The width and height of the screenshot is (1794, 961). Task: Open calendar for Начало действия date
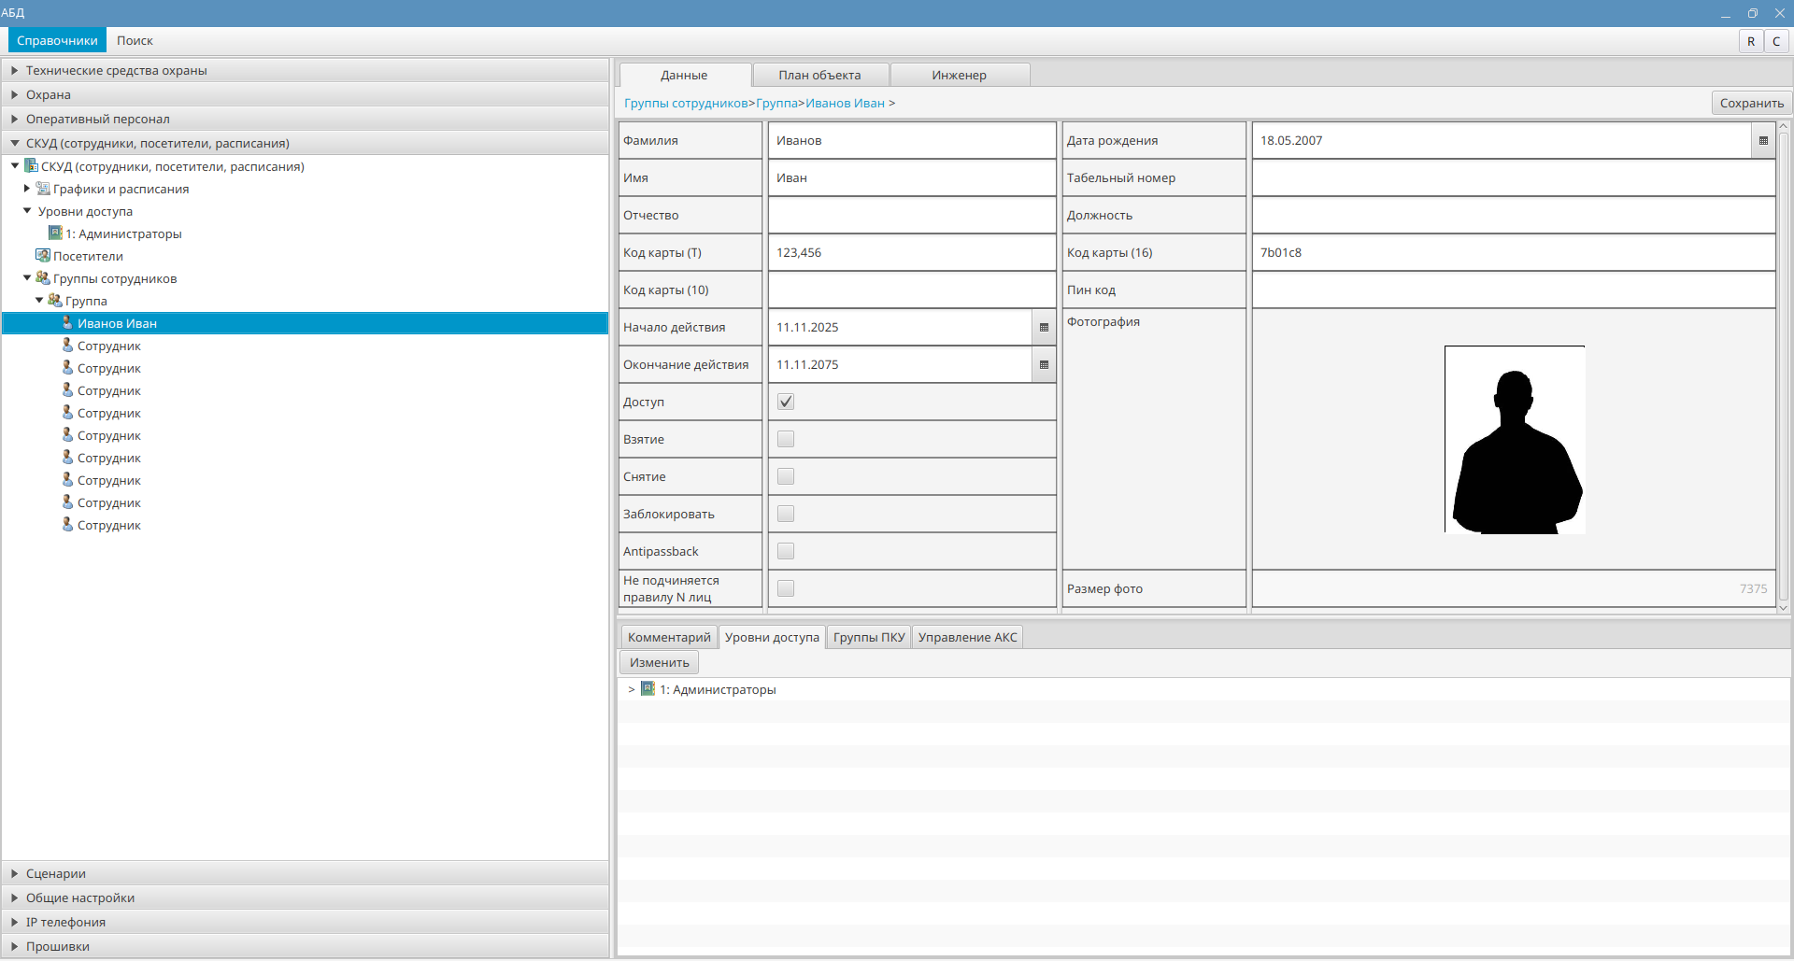1044,328
